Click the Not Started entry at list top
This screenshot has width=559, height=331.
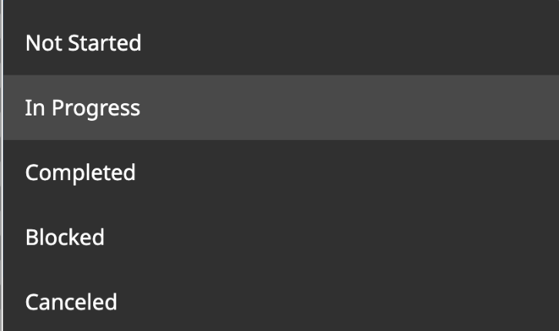click(281, 43)
